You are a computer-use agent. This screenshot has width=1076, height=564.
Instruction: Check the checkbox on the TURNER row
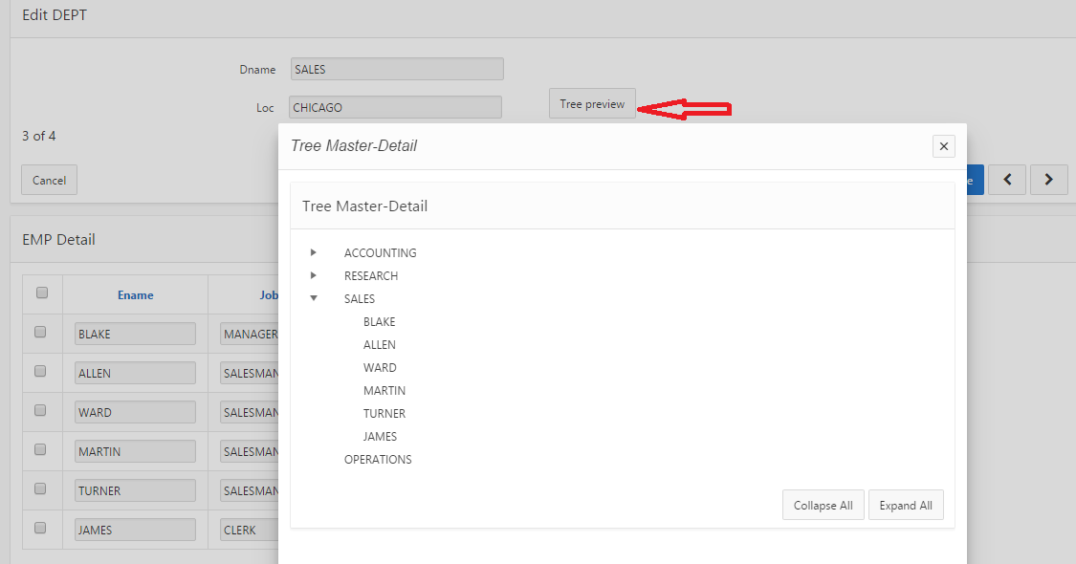tap(41, 488)
